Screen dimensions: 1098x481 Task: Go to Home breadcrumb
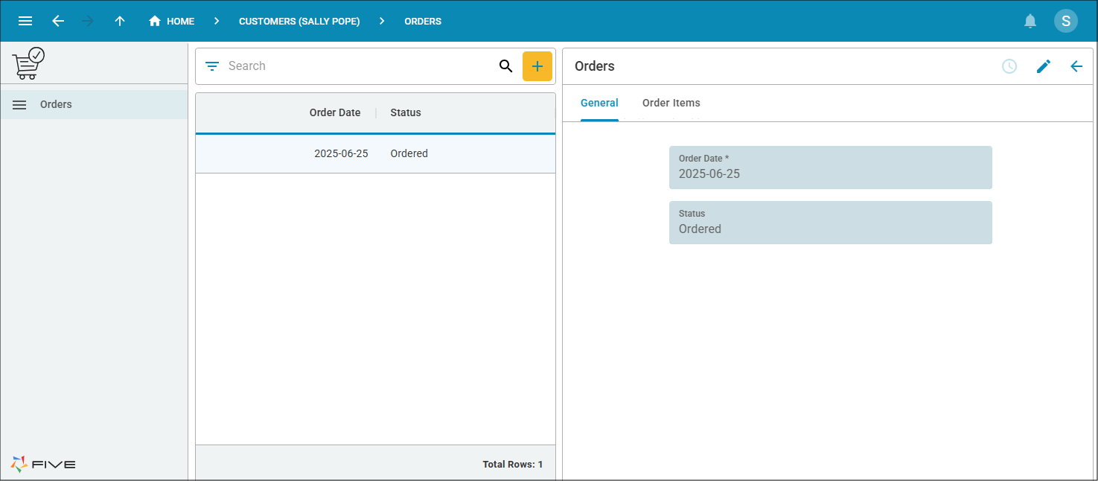coord(172,21)
